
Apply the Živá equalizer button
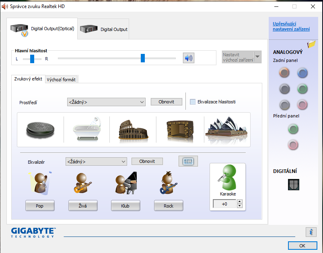pyautogui.click(x=83, y=206)
